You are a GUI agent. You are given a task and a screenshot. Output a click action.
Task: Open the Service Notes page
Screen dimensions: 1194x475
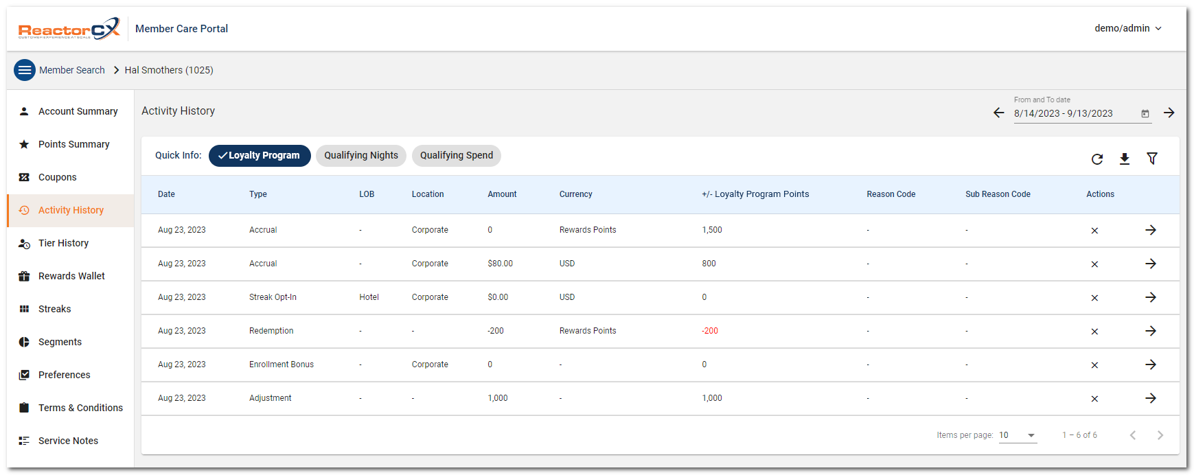tap(68, 441)
